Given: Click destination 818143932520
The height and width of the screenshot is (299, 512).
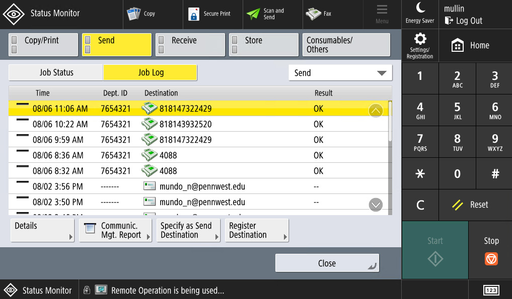Looking at the screenshot, I should [185, 124].
